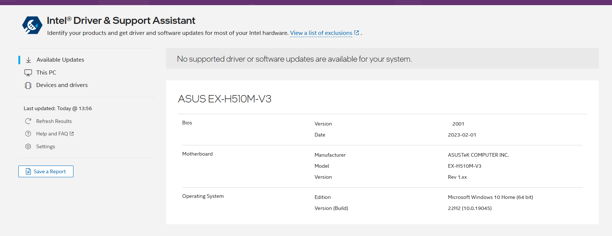Screen dimensions: 612x236
Task: Click the Refresh Results circular arrow icon
Action: point(28,121)
